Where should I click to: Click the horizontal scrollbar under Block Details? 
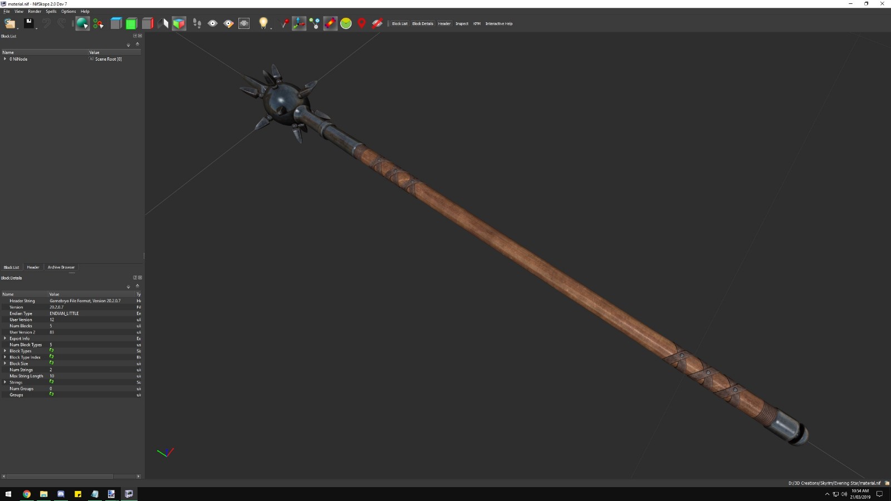point(58,477)
